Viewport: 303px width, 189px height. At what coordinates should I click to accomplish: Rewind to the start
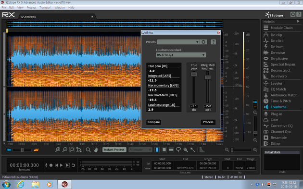(56, 165)
